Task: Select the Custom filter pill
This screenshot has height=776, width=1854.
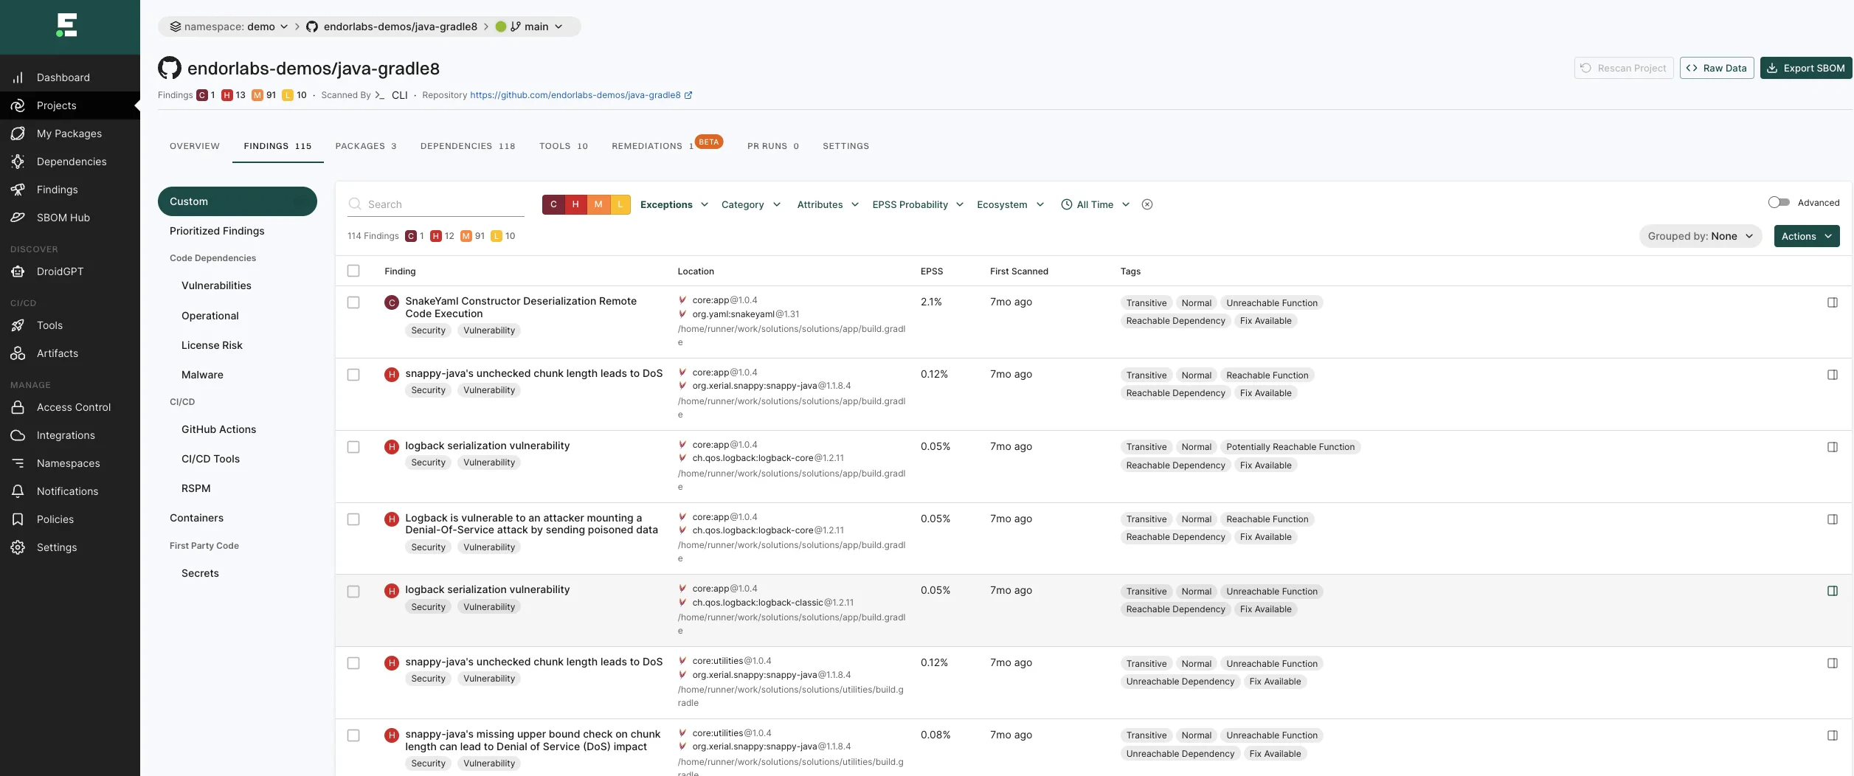Action: tap(238, 201)
